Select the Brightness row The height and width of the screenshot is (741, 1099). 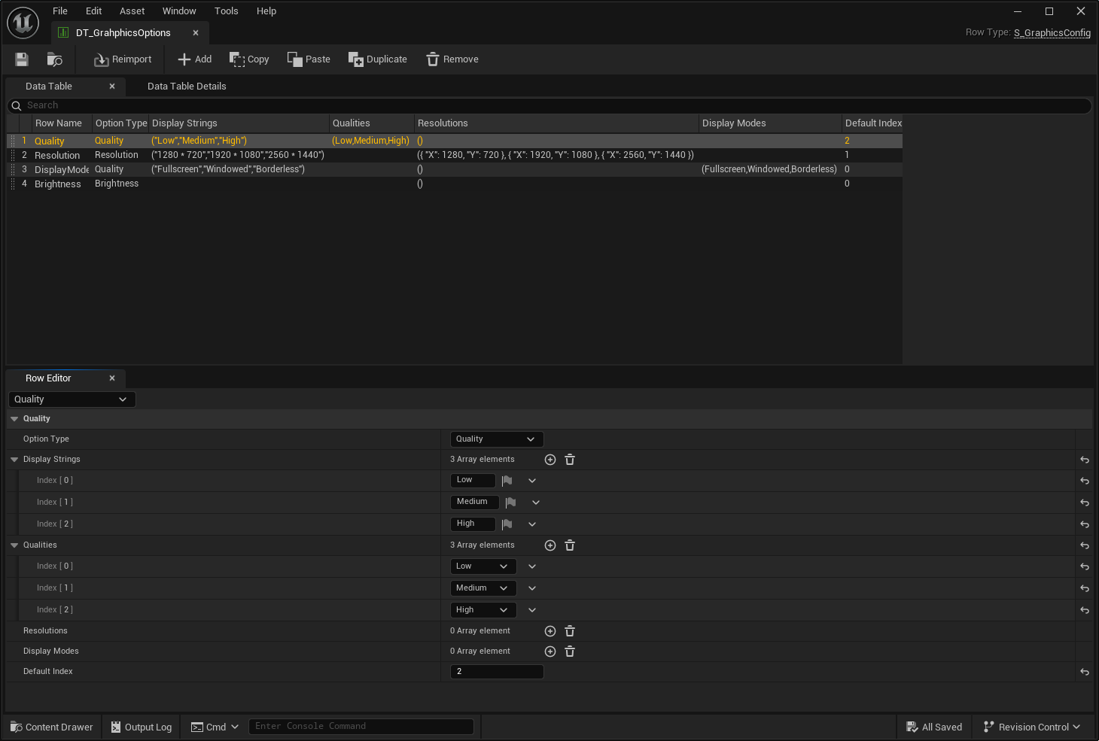click(455, 184)
